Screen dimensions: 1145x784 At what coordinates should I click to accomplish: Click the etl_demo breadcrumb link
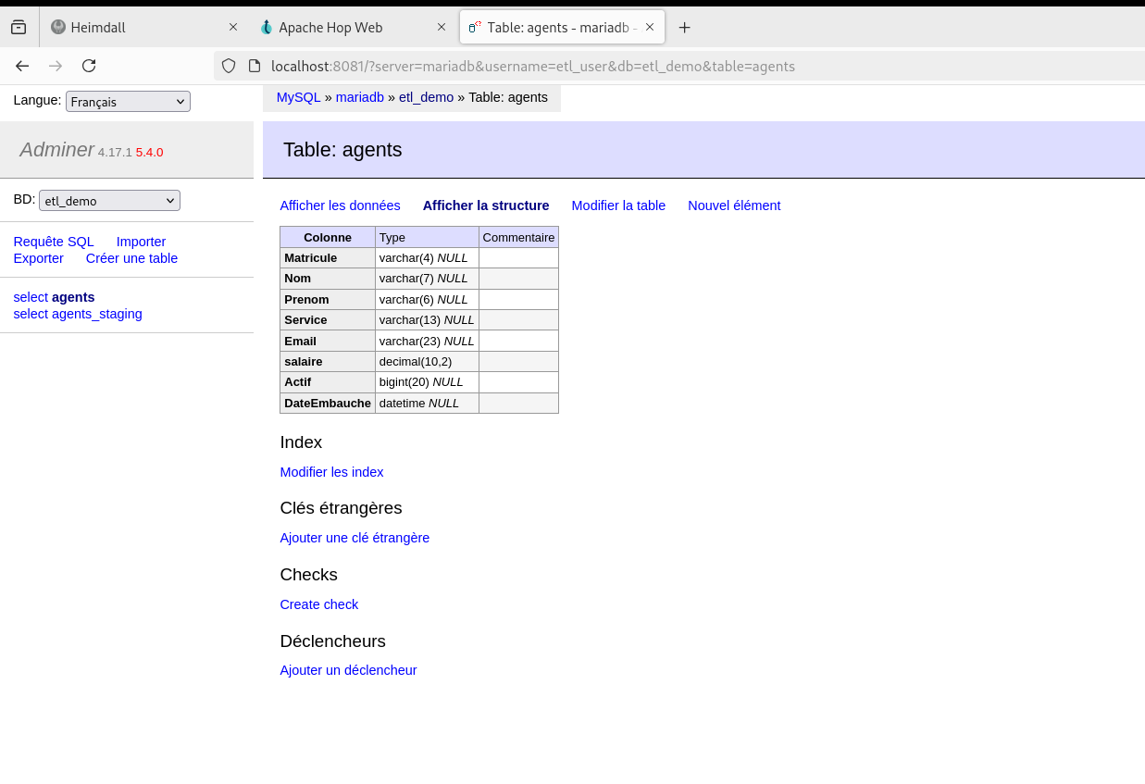pos(426,97)
